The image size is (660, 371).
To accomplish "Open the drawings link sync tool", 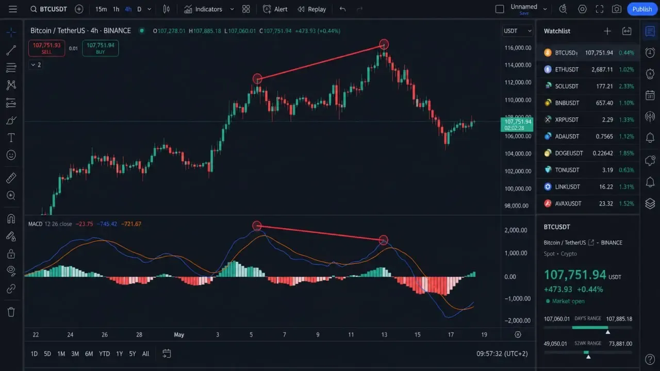I will (11, 289).
